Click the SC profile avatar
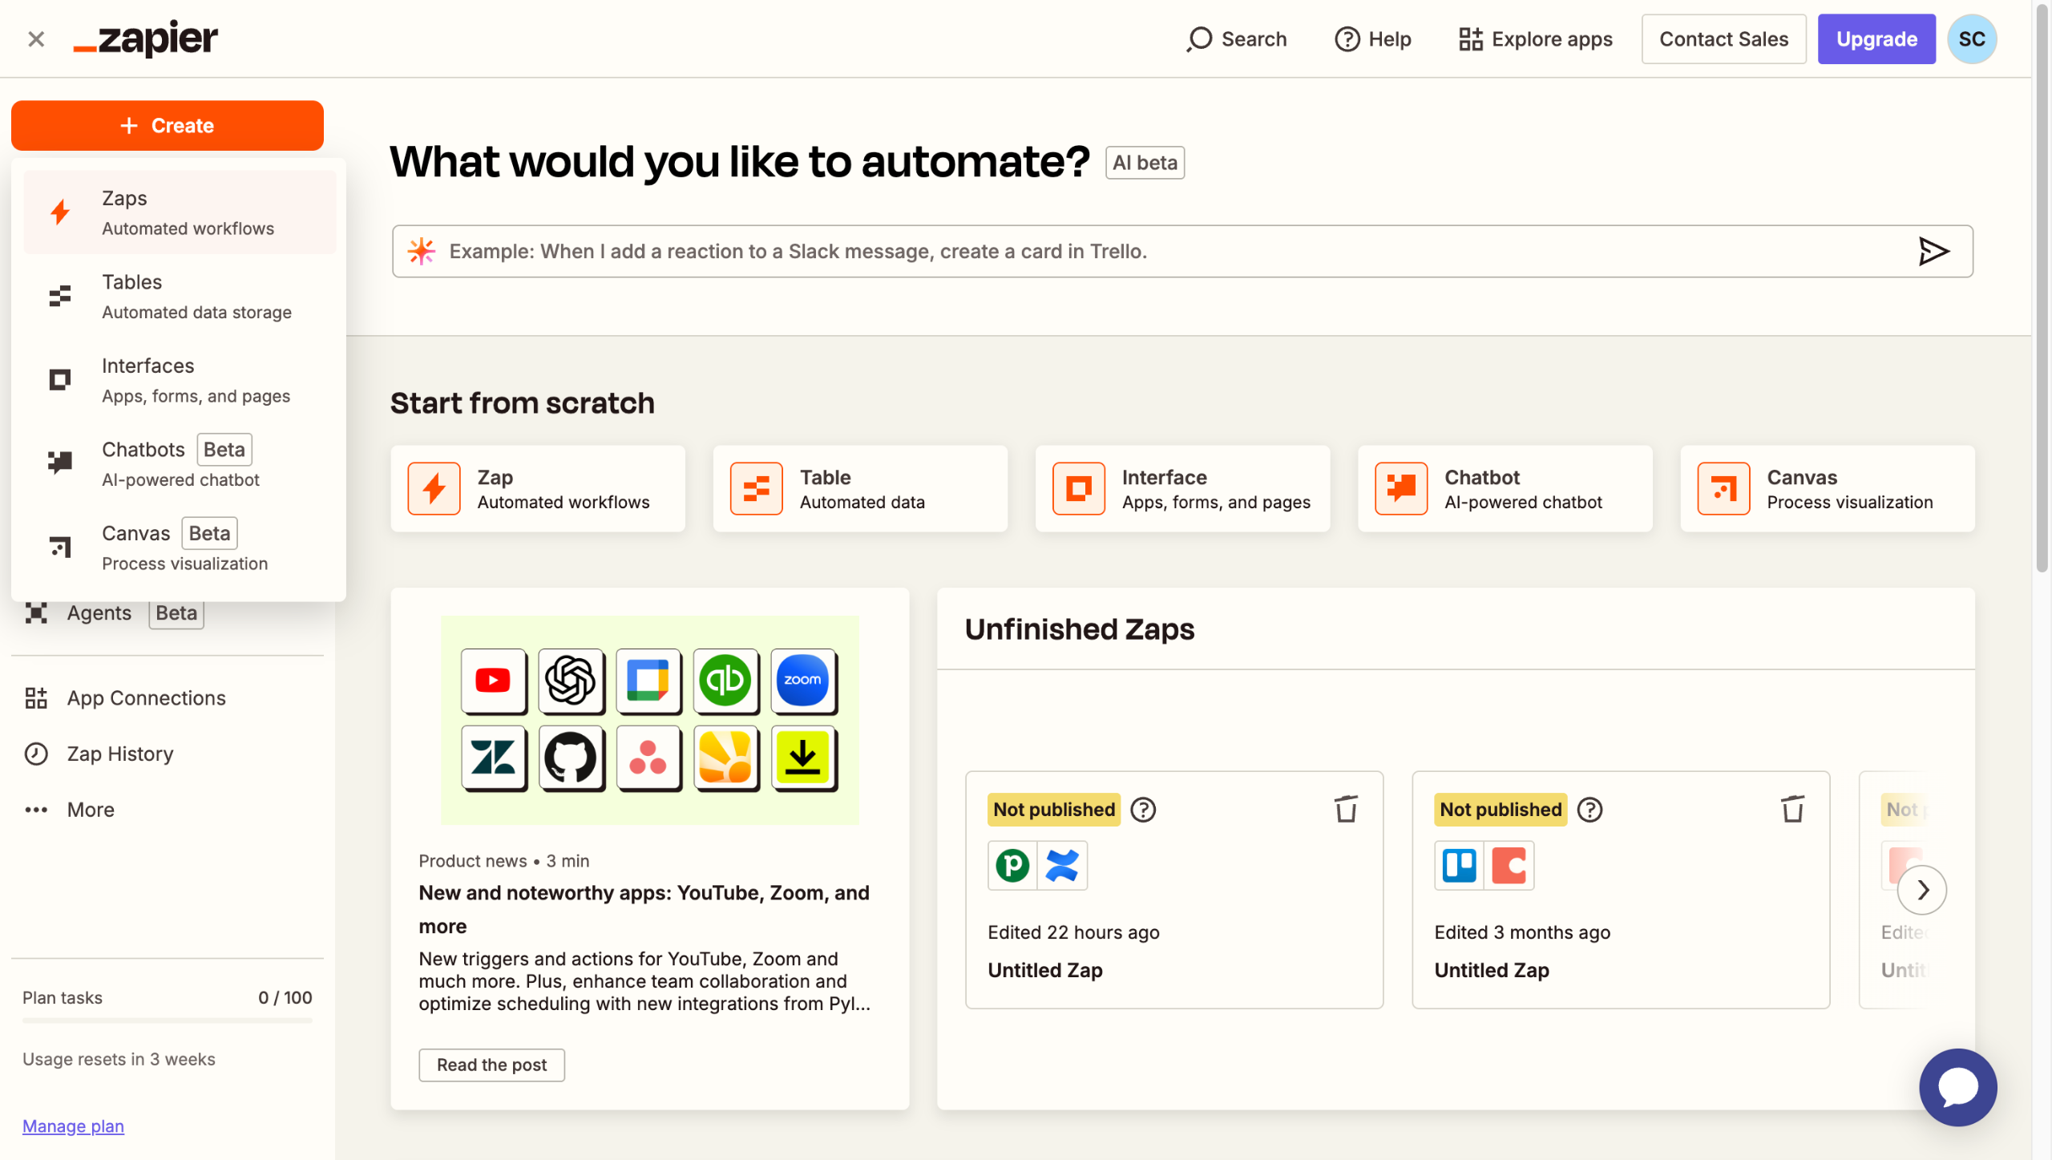 [1971, 38]
